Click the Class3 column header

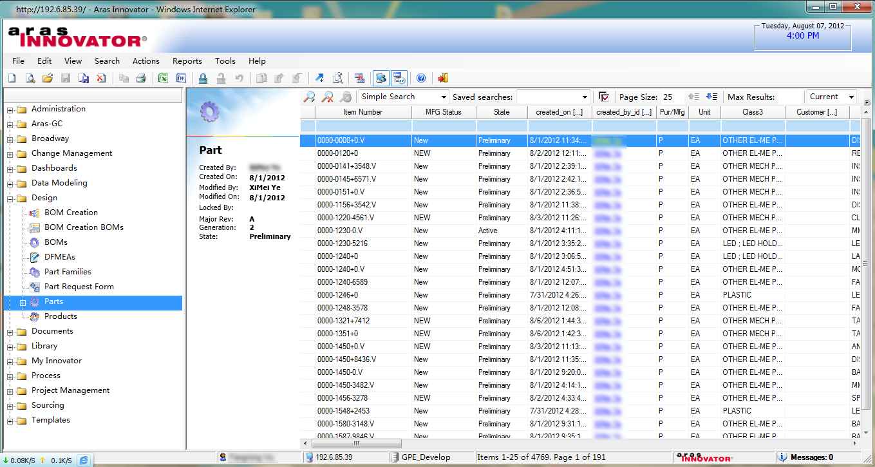pos(753,112)
